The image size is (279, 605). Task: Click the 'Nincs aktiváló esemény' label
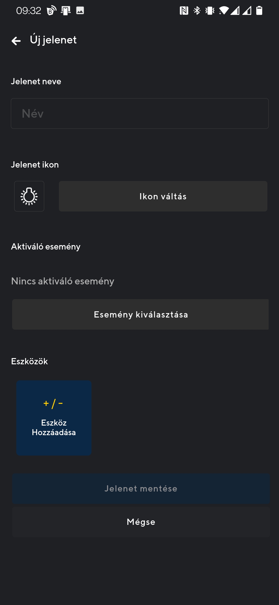pyautogui.click(x=62, y=281)
